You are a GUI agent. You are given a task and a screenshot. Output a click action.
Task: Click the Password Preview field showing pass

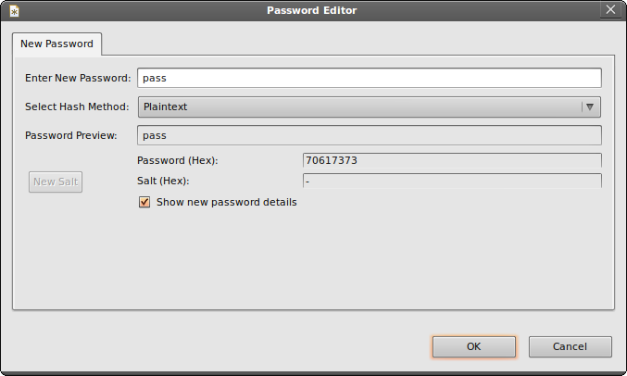click(369, 135)
